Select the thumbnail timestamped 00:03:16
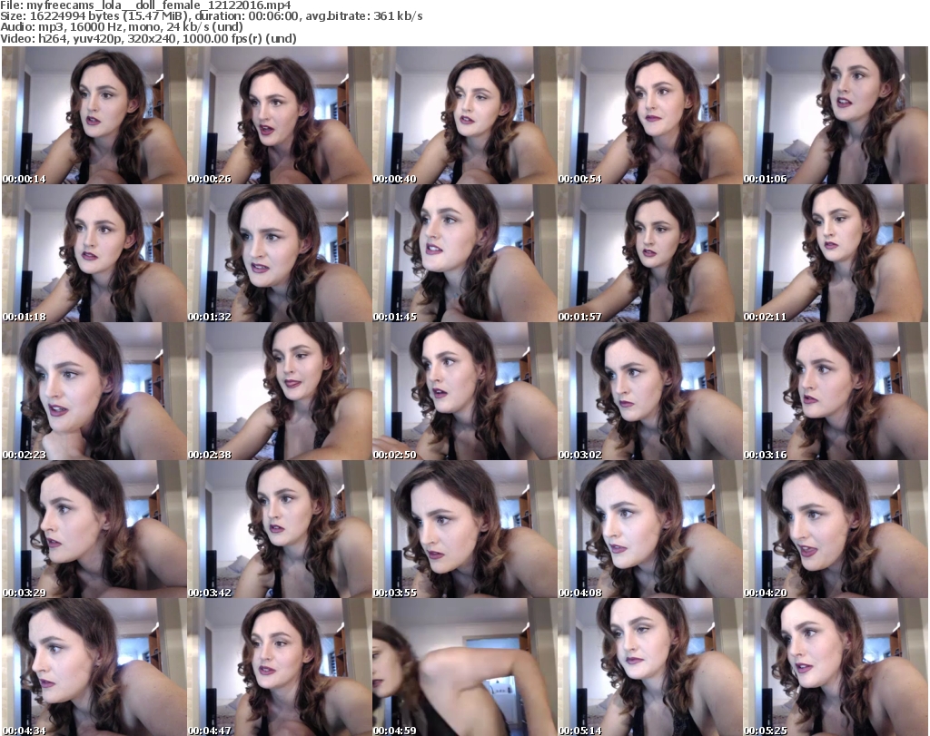930x736 pixels. [836, 392]
